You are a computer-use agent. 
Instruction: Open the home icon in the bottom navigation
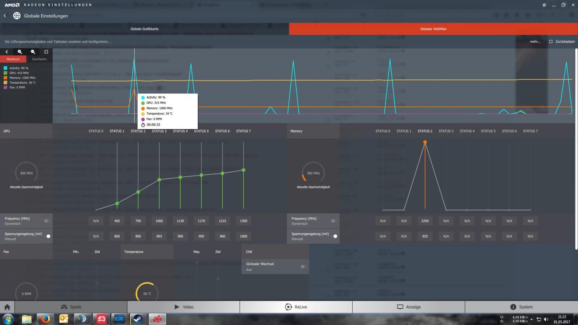(7, 307)
